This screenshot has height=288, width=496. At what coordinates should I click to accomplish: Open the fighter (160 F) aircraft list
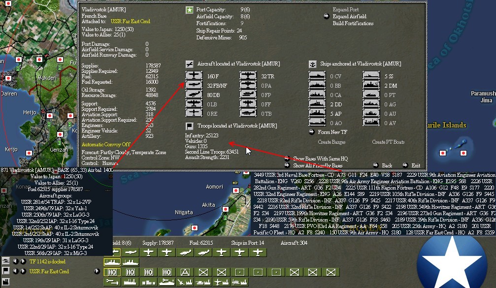tap(194, 76)
